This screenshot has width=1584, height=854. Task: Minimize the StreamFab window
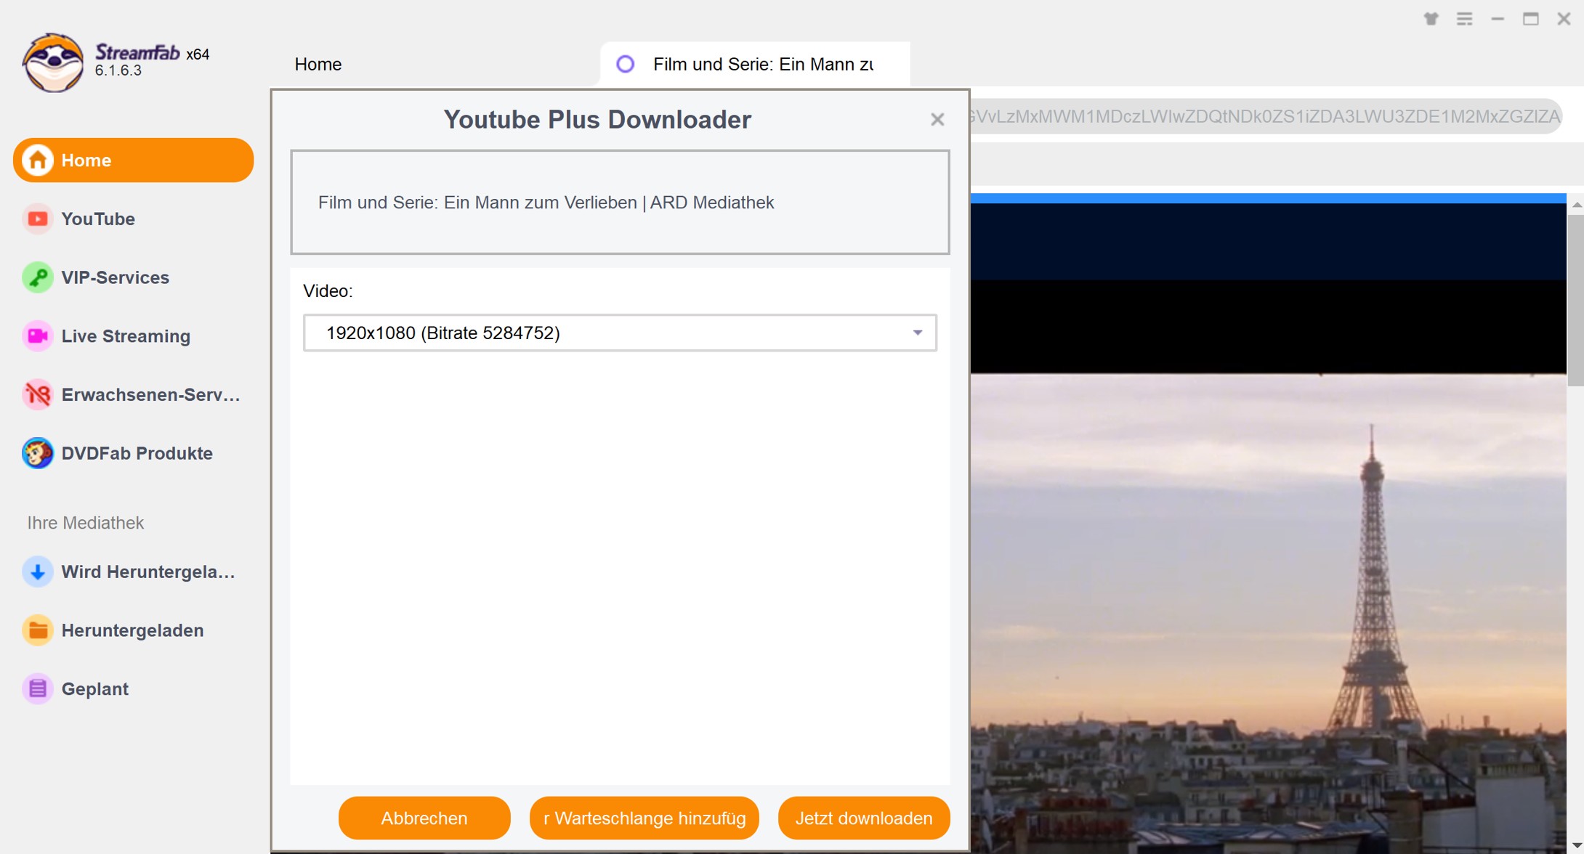pos(1498,19)
